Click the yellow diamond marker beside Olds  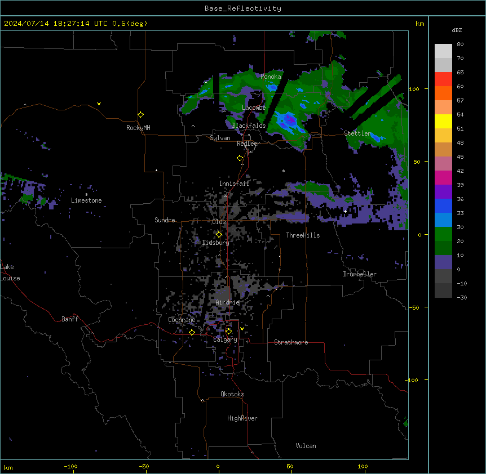[x=219, y=235]
